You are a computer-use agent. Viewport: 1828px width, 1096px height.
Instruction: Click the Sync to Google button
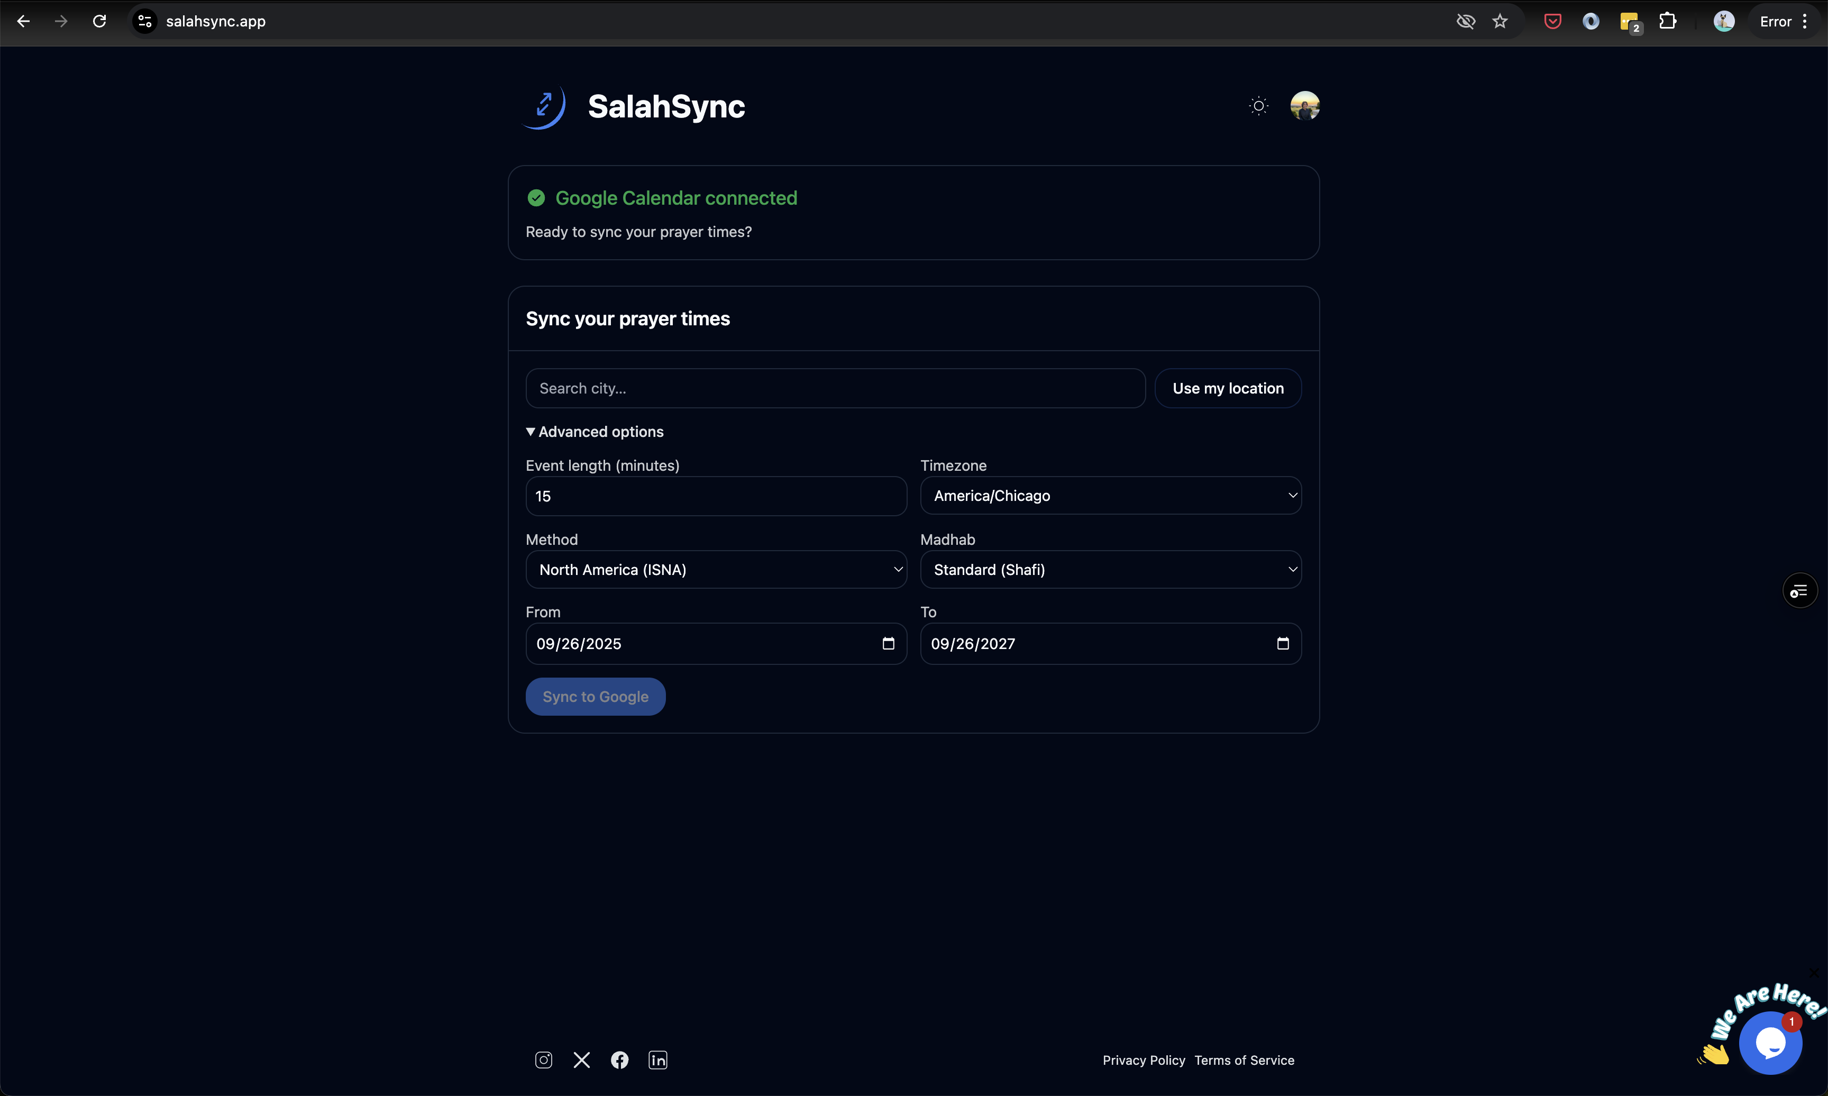(595, 697)
